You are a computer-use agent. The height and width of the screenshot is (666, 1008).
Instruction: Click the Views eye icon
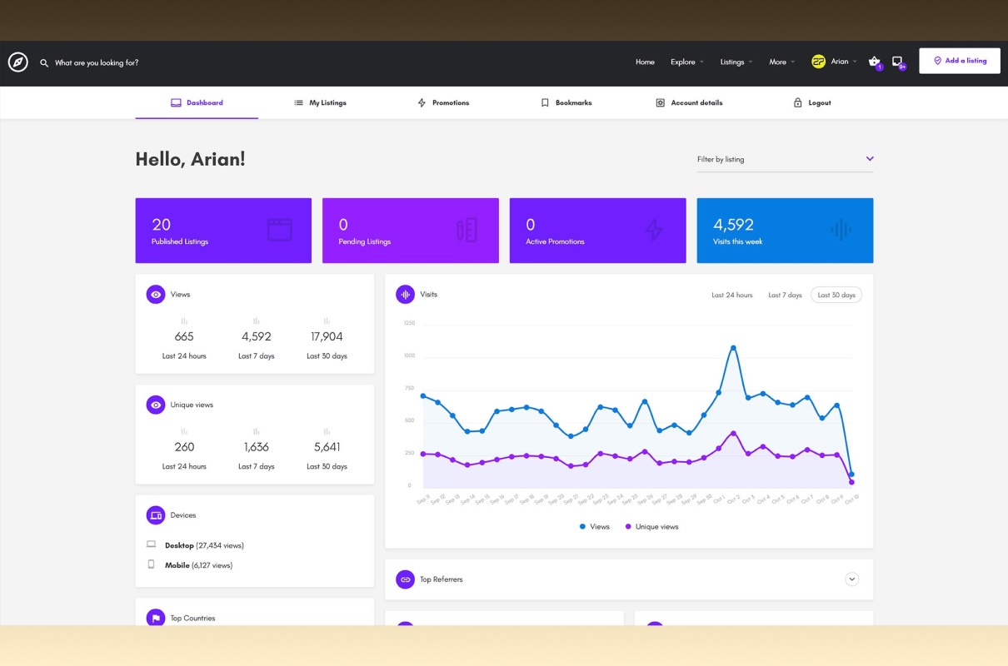coord(156,294)
